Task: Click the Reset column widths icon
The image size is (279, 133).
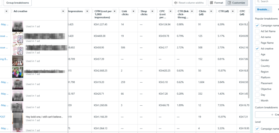Action: (176, 3)
